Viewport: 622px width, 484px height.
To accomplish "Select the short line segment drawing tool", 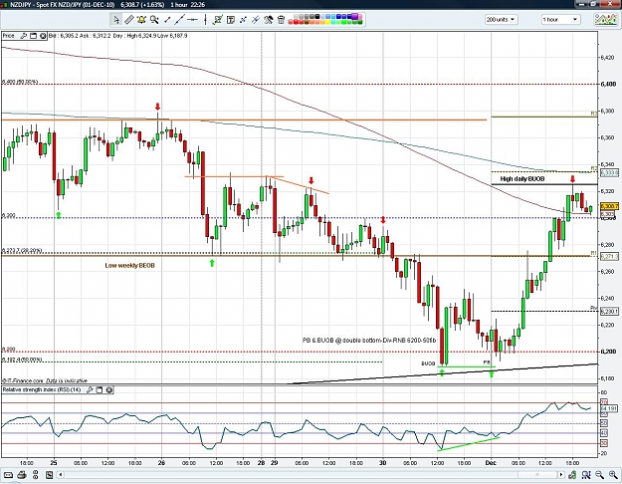I will click(x=167, y=20).
